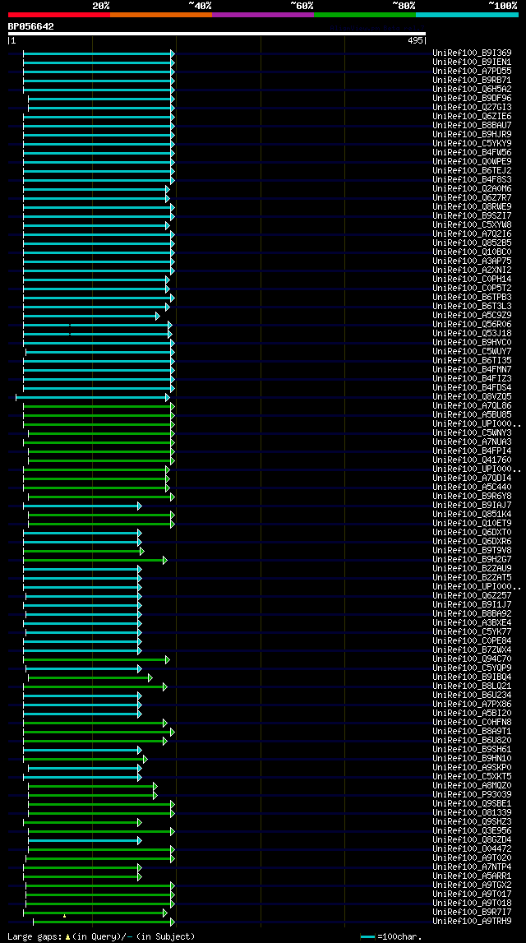This screenshot has width=526, height=943.
Task: Click the UniRef100_B8LQ21 label
Action: [472, 686]
